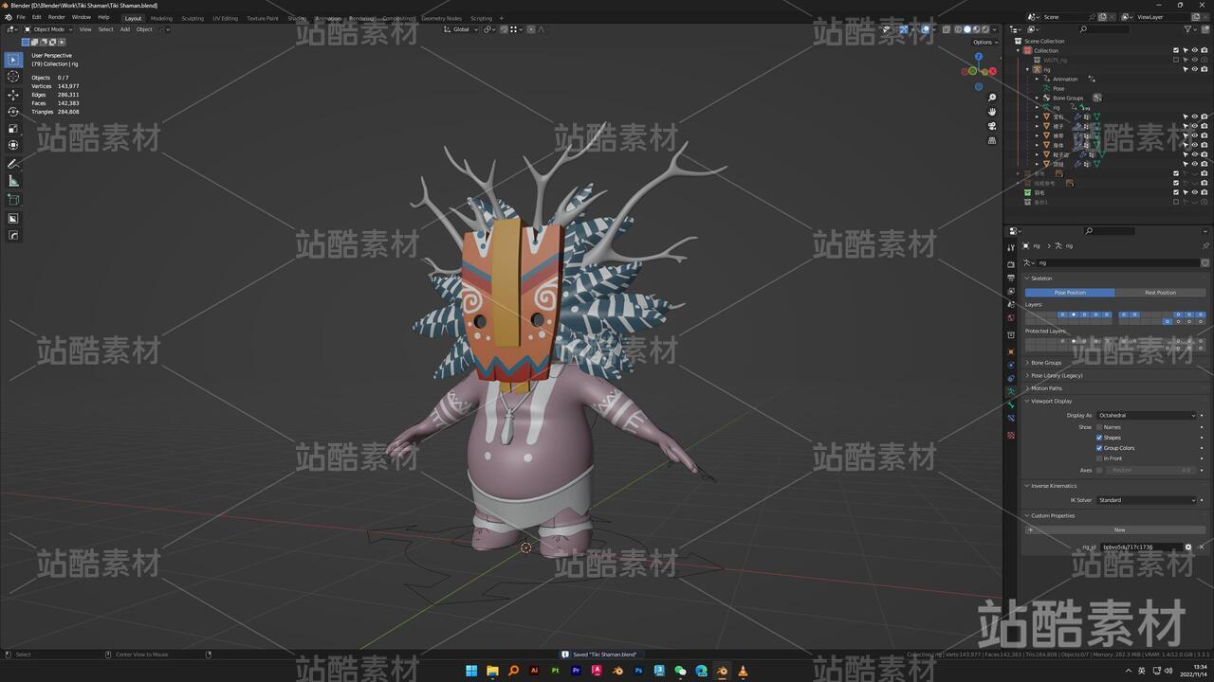Open the viewport Add menu
1214x682 pixels.
[124, 29]
